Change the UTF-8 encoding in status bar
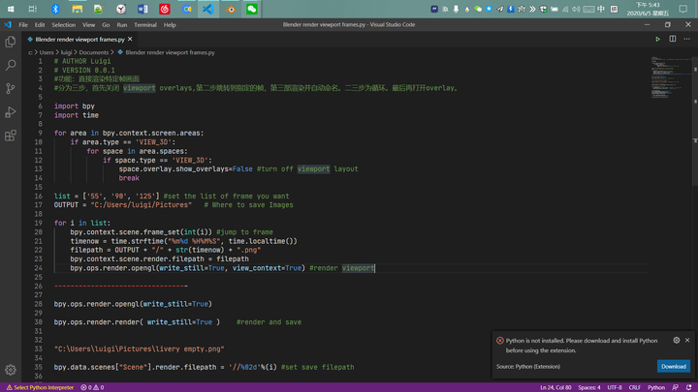This screenshot has width=698, height=392. point(615,387)
